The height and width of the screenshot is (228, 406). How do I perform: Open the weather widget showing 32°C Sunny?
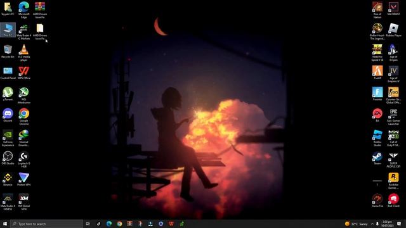point(357,224)
